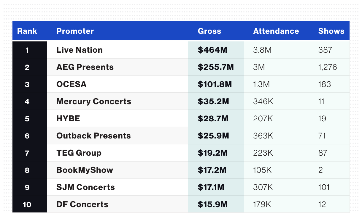This screenshot has width=362, height=216.
Task: Click the HYBE promoter name
Action: (x=68, y=118)
